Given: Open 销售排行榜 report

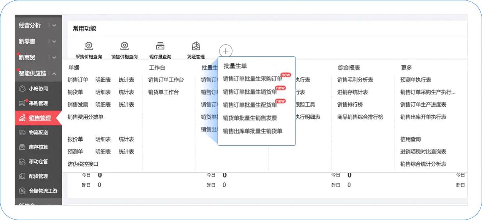Looking at the screenshot, I should 350,105.
